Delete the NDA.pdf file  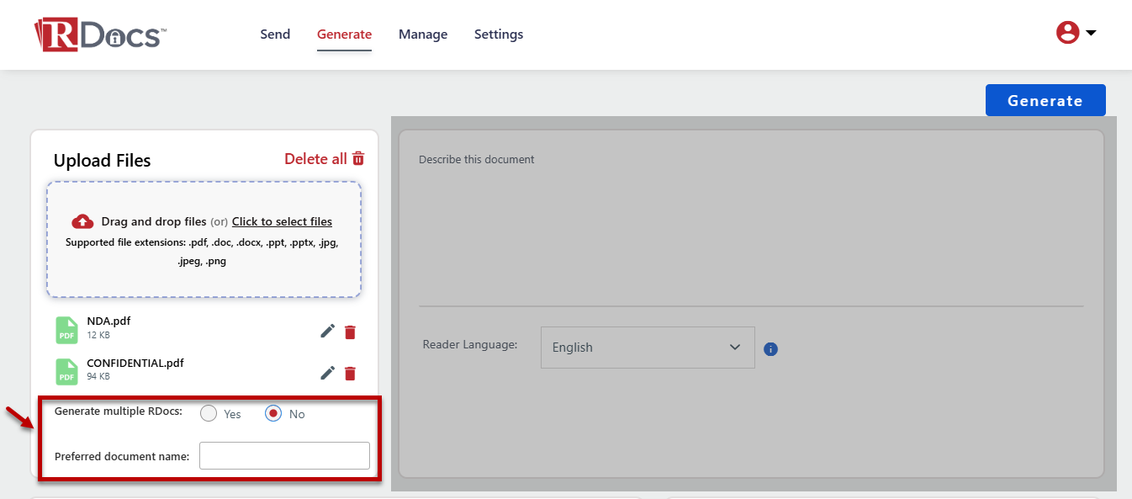coord(351,332)
